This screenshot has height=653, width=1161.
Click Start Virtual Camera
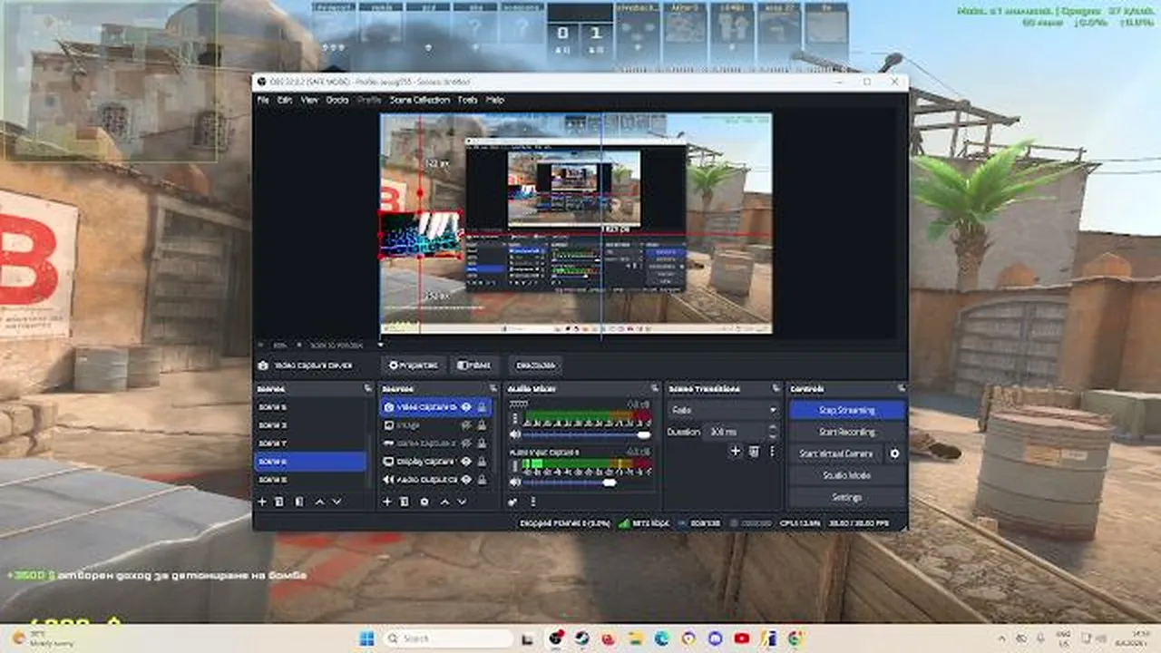click(x=835, y=453)
